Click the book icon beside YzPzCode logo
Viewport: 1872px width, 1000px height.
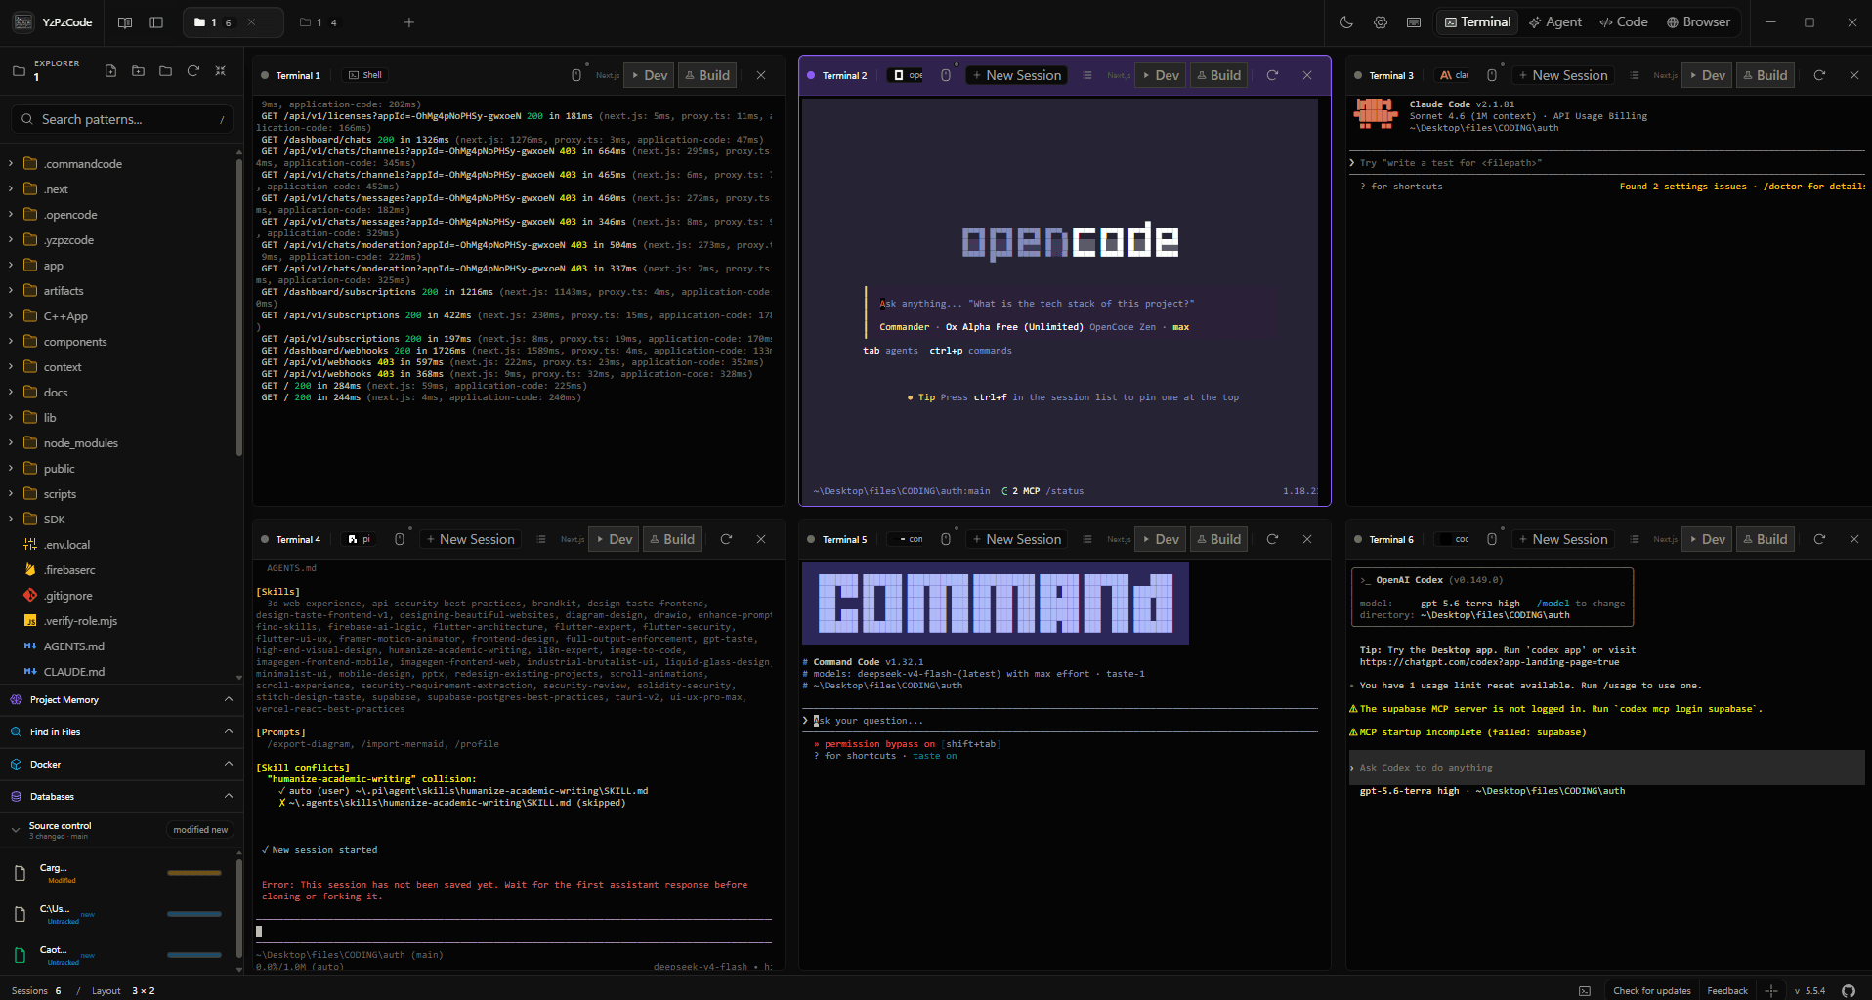pyautogui.click(x=125, y=22)
